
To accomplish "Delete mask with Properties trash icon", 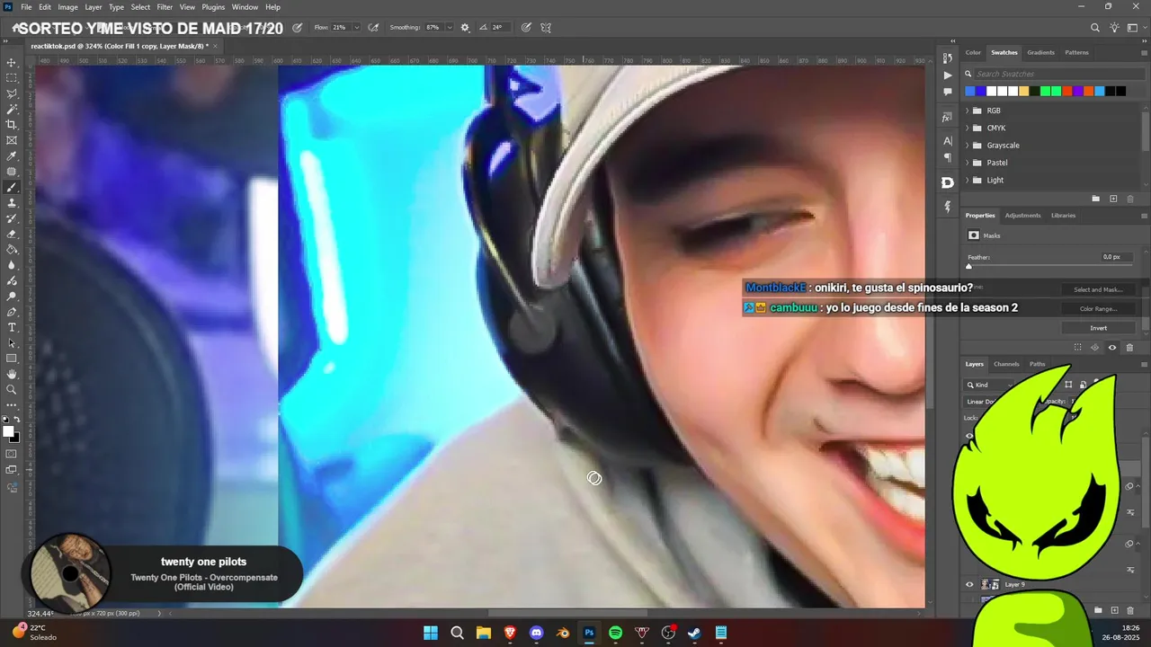I will (x=1129, y=348).
